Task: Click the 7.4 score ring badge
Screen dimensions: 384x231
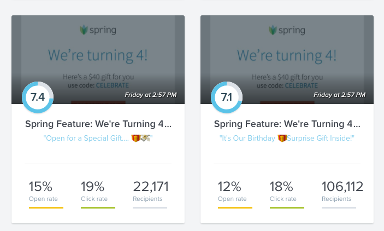Action: pos(38,97)
